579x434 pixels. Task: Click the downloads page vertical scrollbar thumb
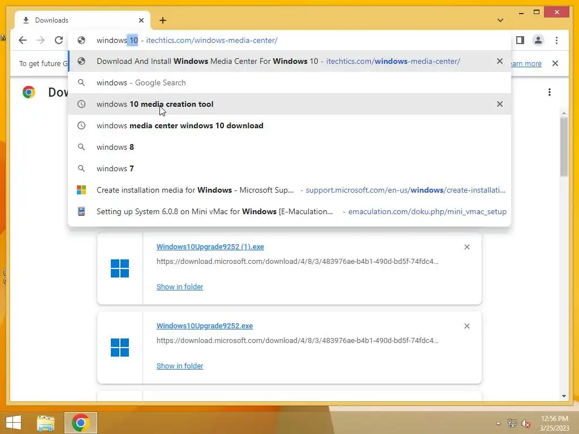564,147
